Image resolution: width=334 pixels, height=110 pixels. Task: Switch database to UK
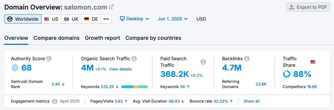(71, 19)
